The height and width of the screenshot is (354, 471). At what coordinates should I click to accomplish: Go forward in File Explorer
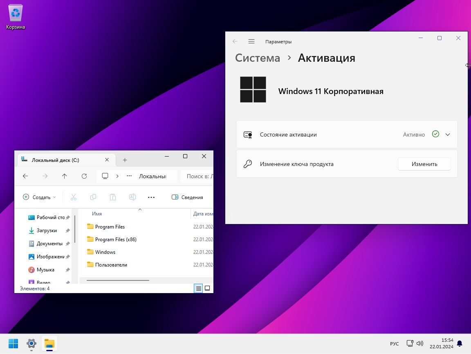[45, 176]
